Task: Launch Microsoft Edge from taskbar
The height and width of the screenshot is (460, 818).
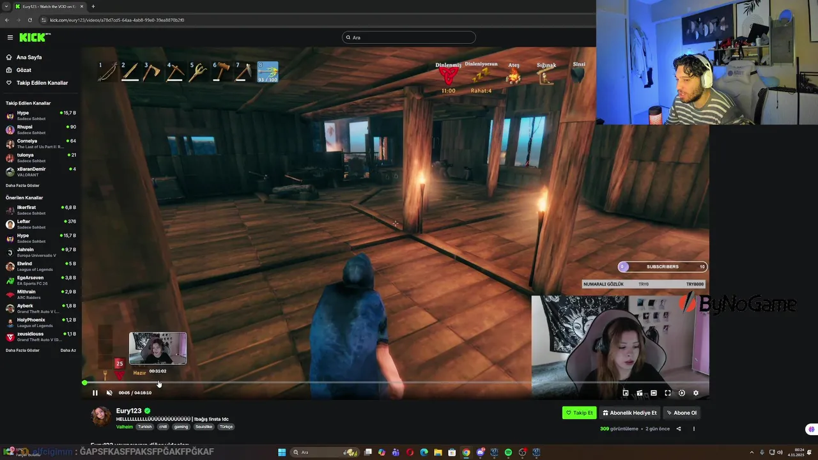Action: pos(424,452)
